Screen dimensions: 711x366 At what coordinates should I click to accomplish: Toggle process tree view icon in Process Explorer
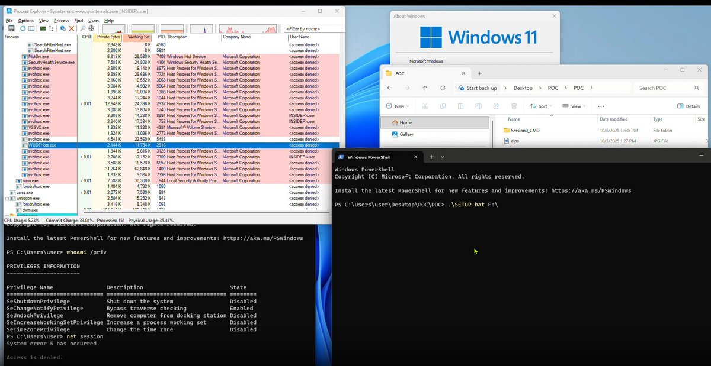pos(51,28)
